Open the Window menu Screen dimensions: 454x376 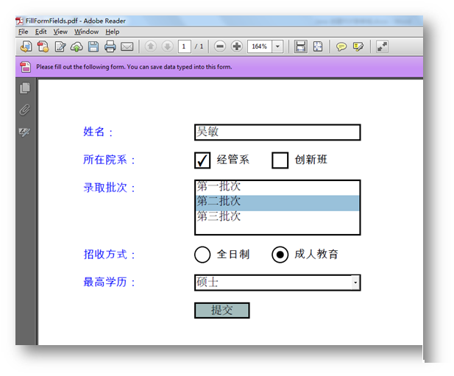(x=86, y=32)
